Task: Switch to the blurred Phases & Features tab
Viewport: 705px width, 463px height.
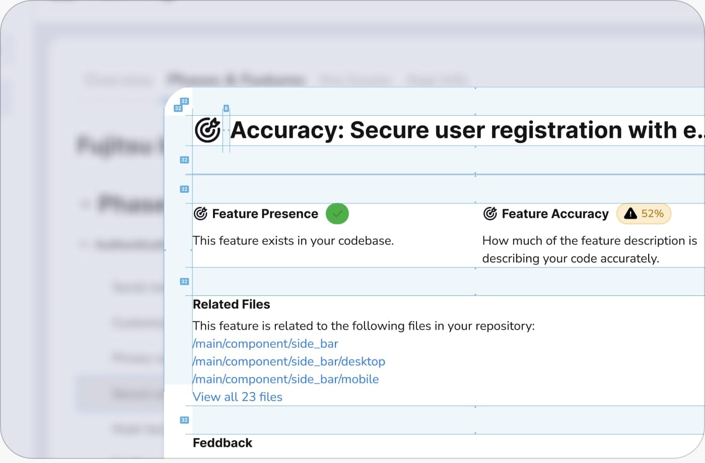Action: coord(236,80)
